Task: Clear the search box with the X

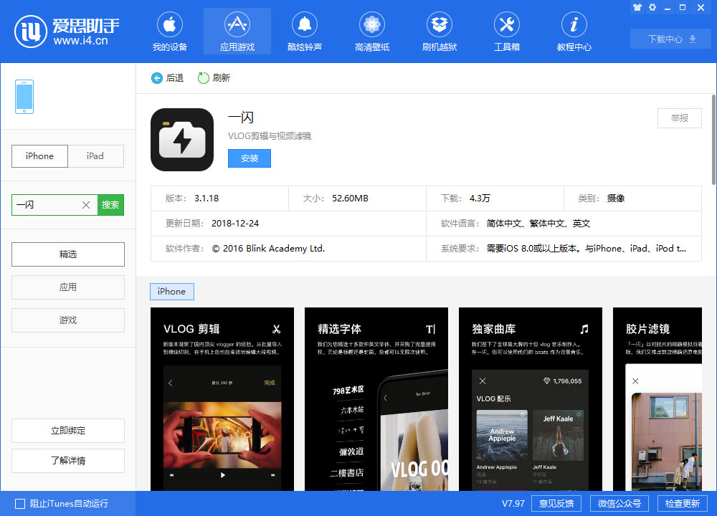Action: click(86, 205)
